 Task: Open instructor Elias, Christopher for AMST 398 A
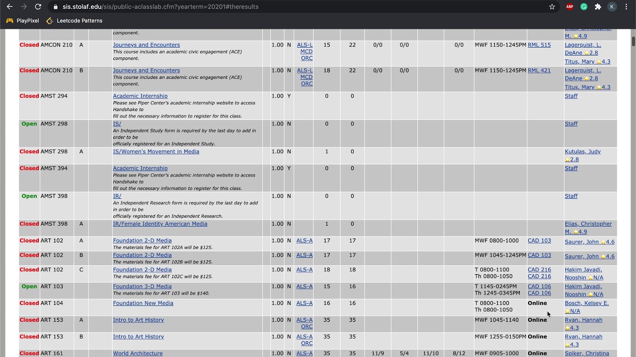tap(588, 228)
